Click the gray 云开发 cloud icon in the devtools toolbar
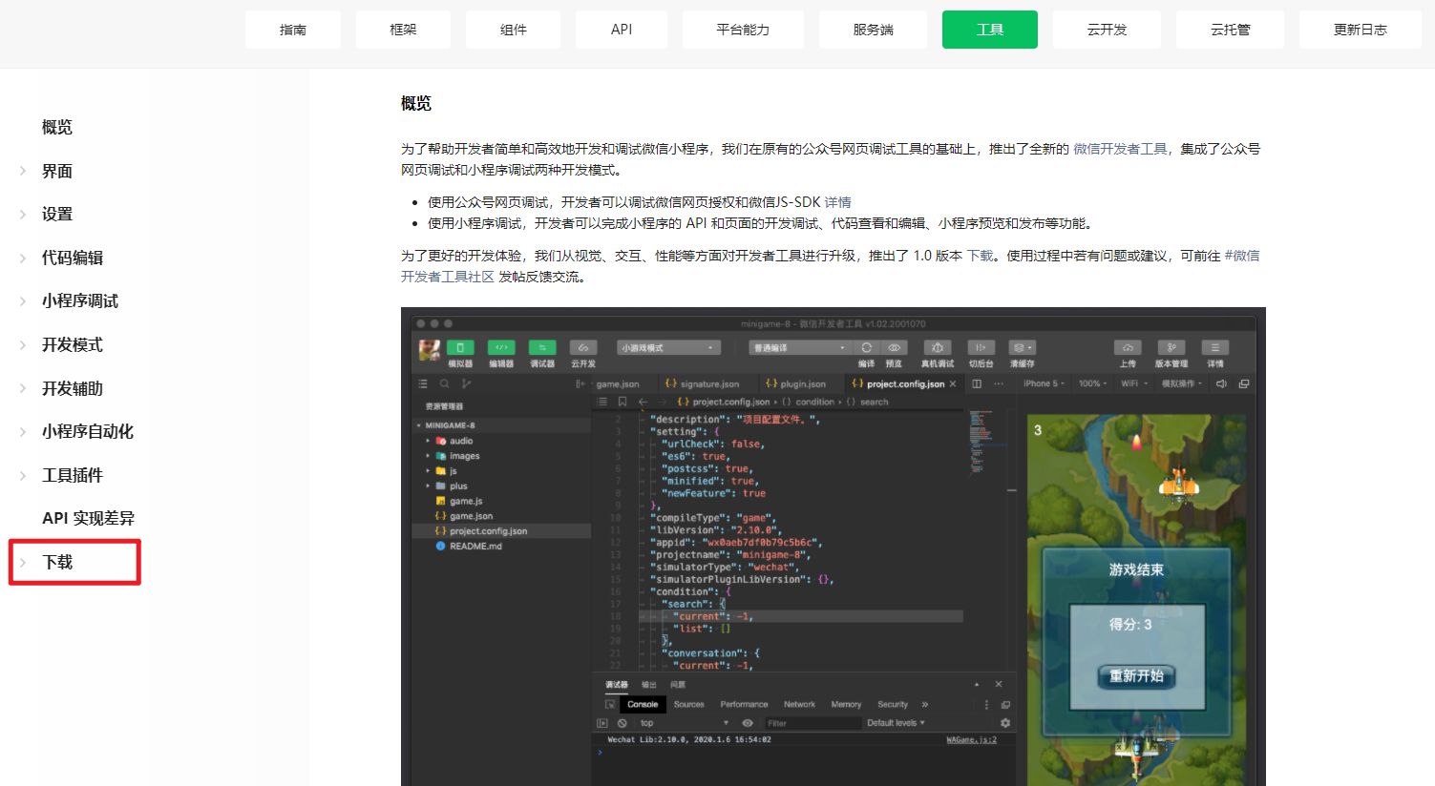The height and width of the screenshot is (786, 1435). coord(583,348)
